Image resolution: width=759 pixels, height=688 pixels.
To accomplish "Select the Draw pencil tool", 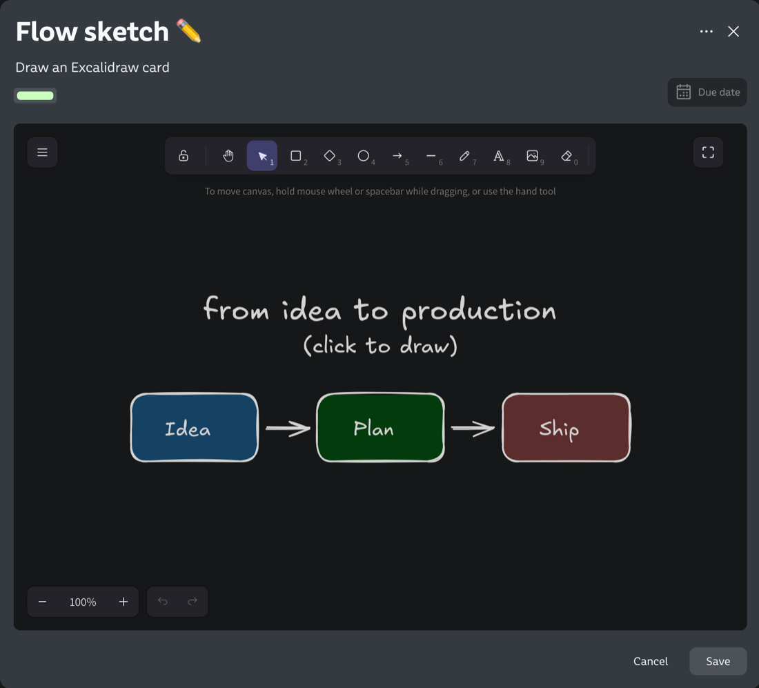I will (x=464, y=156).
